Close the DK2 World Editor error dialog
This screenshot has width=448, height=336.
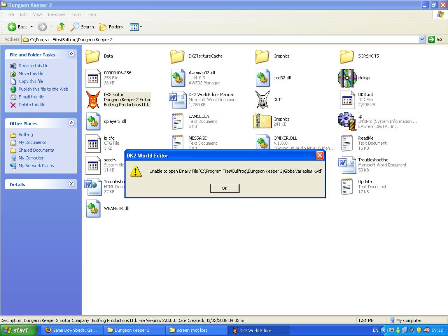[x=320, y=156]
